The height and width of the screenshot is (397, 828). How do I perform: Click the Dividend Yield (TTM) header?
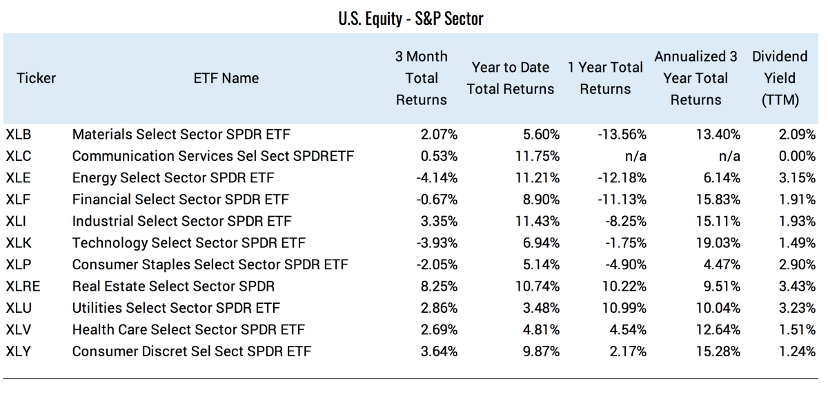pyautogui.click(x=780, y=78)
